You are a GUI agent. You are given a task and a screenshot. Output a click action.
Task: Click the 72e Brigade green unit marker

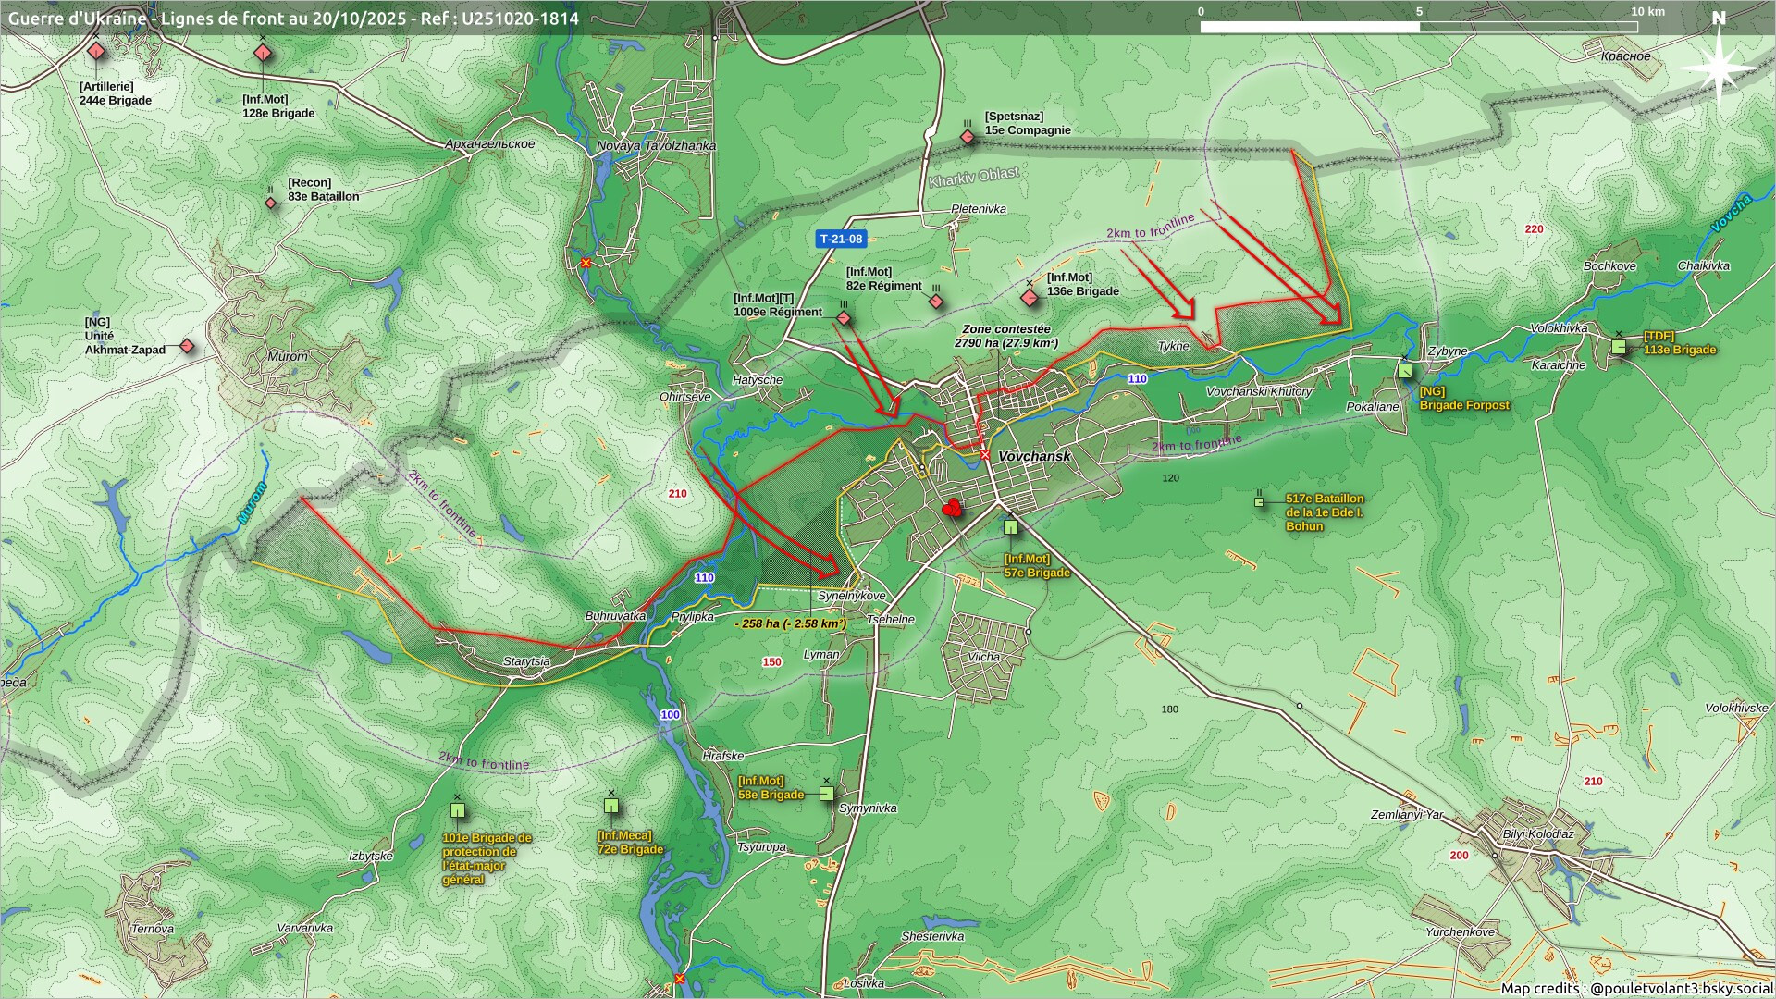610,806
